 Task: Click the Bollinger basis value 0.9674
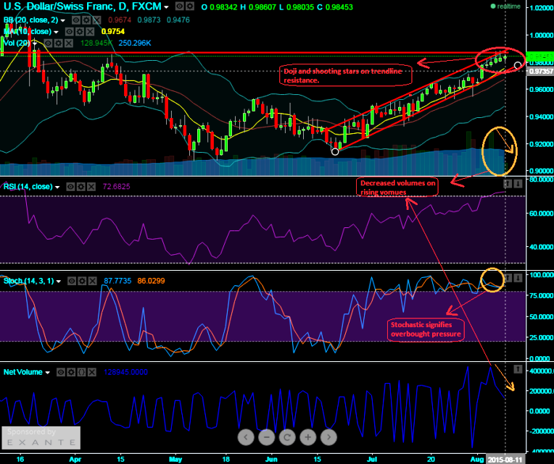coord(120,20)
